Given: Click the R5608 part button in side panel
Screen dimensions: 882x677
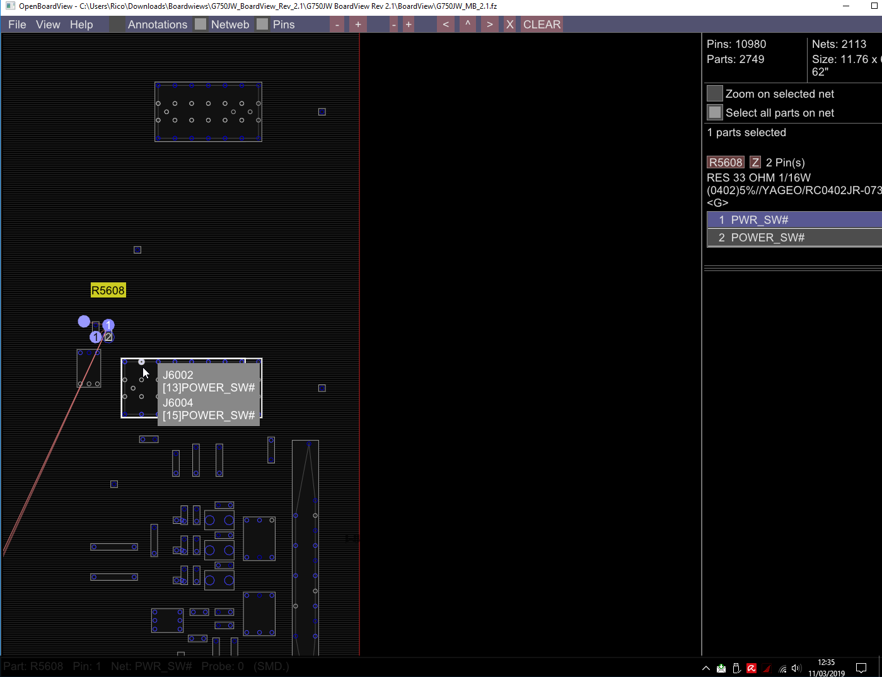Looking at the screenshot, I should (x=726, y=163).
